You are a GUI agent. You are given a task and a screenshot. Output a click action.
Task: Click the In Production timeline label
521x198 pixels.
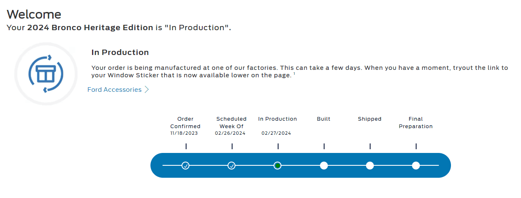pos(278,119)
